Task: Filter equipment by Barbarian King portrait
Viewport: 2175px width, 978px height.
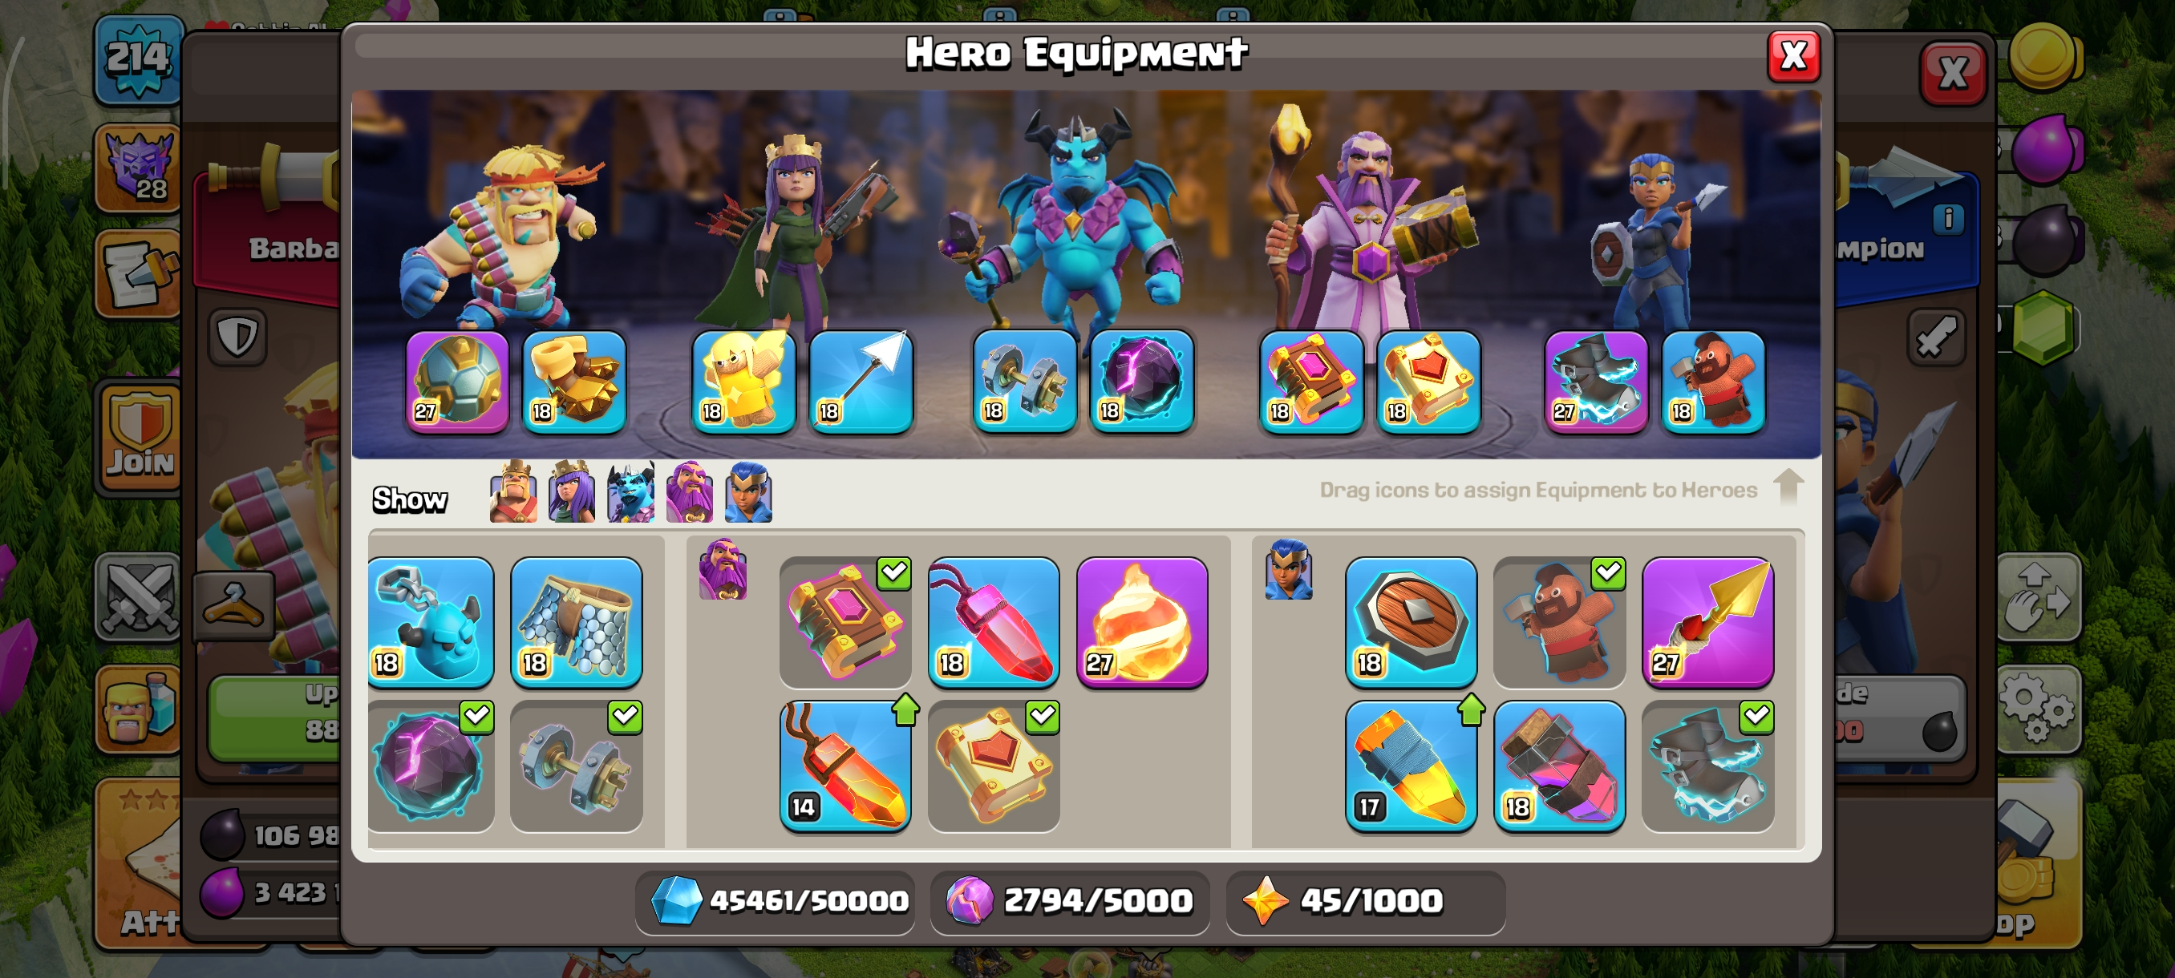Action: [x=513, y=492]
